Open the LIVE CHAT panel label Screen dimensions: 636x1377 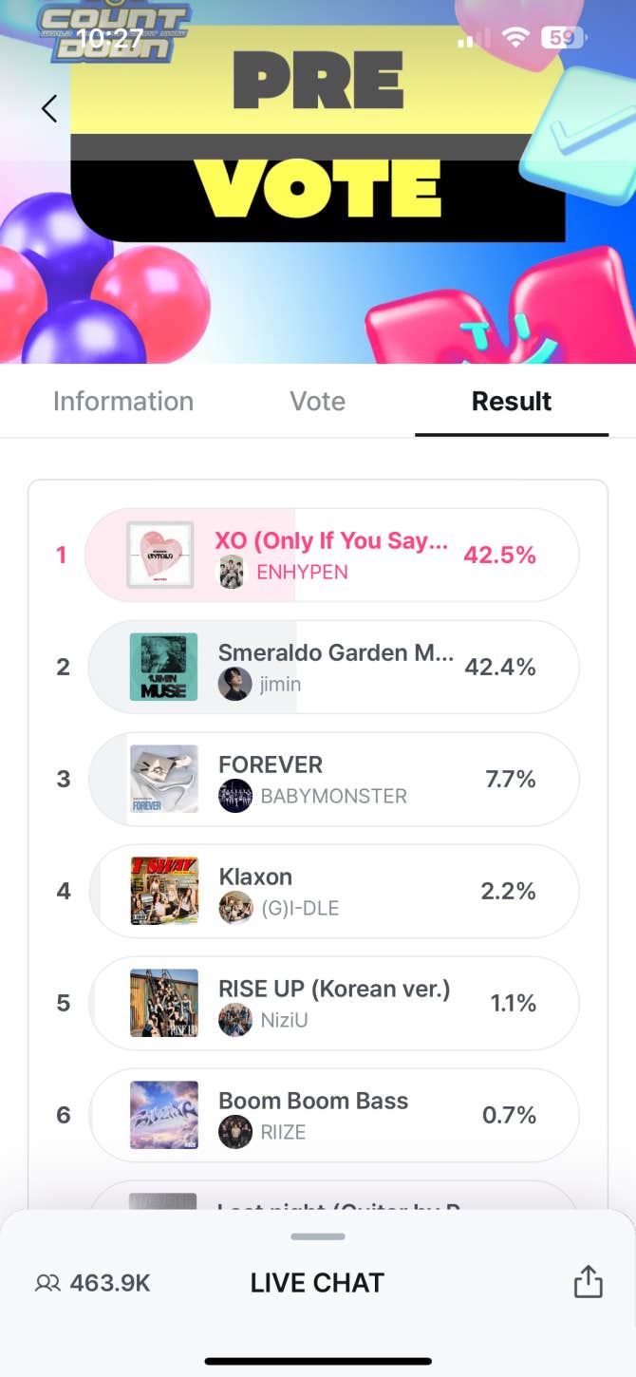(317, 1283)
